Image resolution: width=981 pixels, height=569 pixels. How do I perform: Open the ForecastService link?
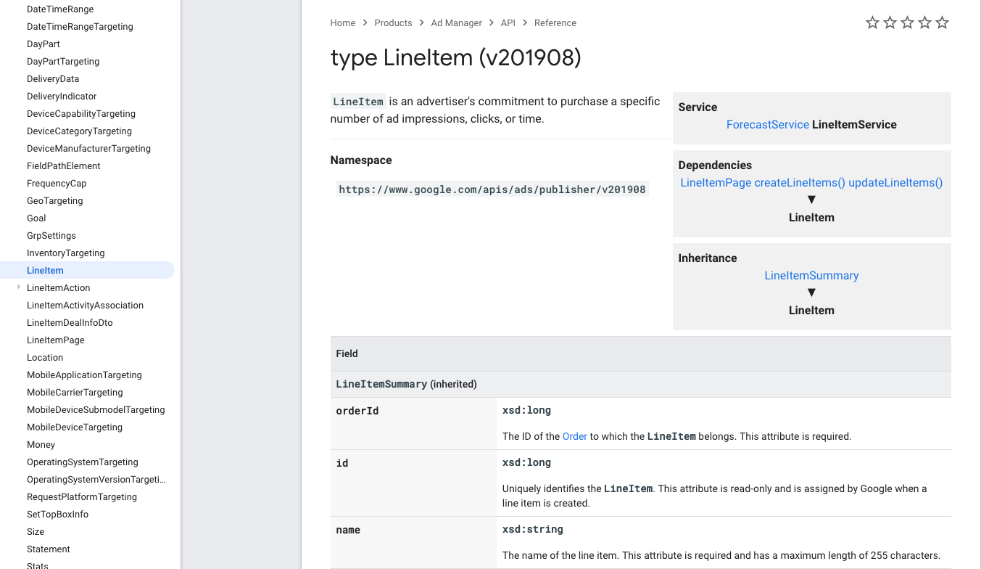(x=767, y=124)
